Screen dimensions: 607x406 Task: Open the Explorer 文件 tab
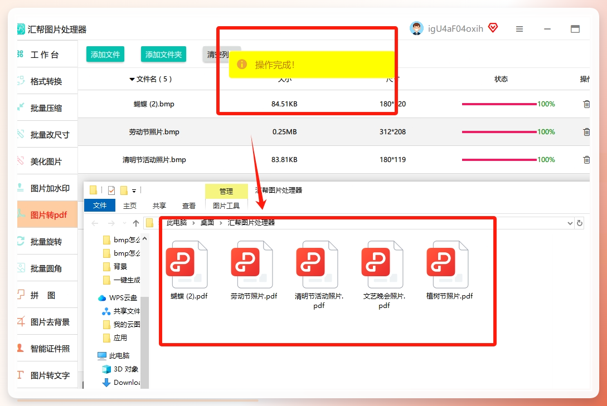pos(99,206)
